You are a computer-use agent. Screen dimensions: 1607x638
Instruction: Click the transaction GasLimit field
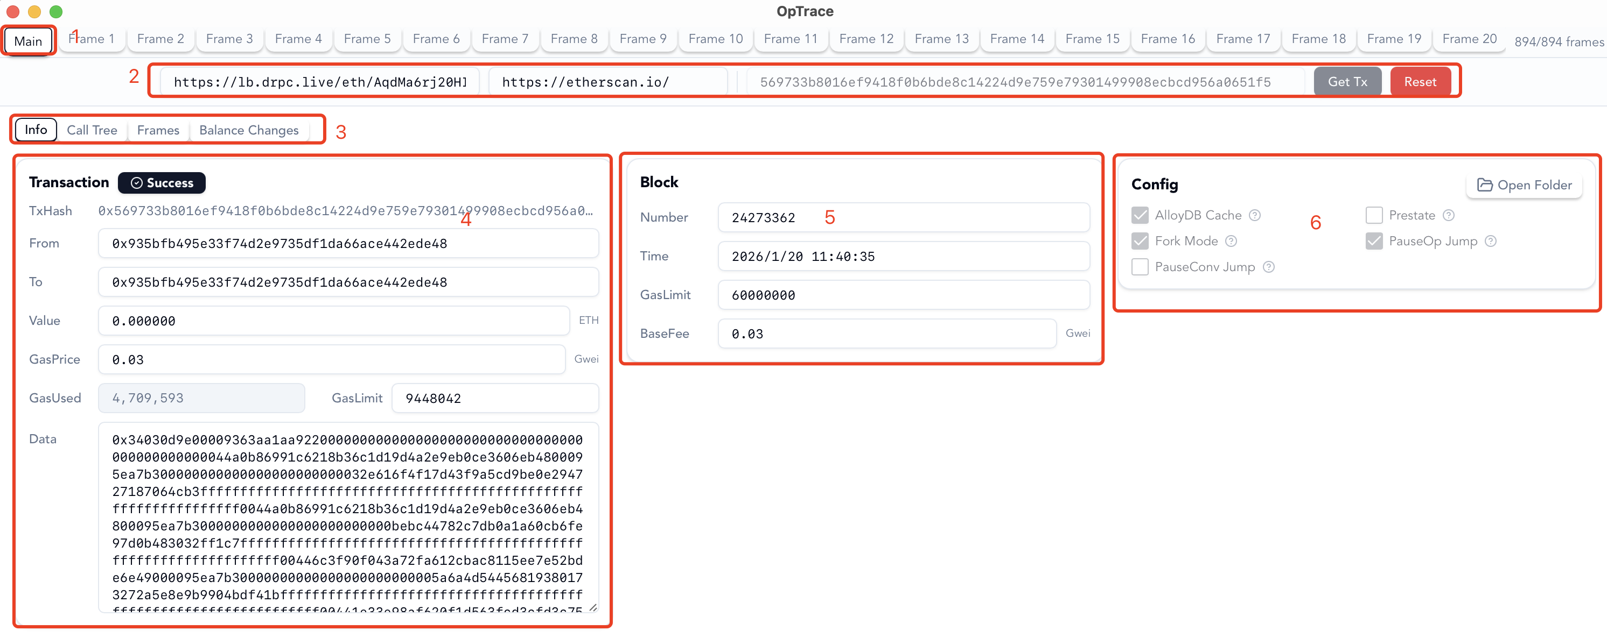tap(495, 398)
